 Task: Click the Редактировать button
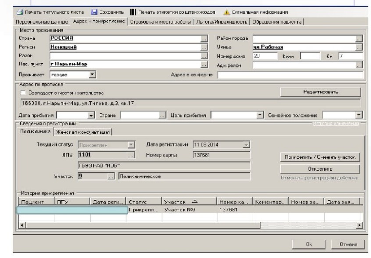tap(320, 92)
